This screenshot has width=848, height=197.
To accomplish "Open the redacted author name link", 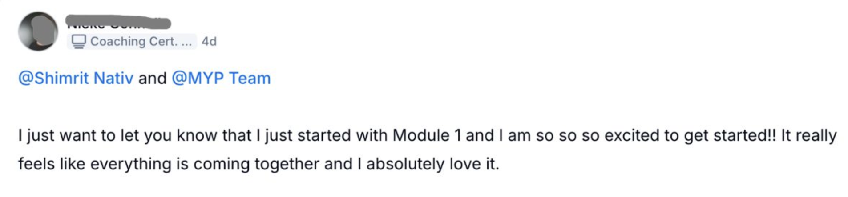I will 118,22.
